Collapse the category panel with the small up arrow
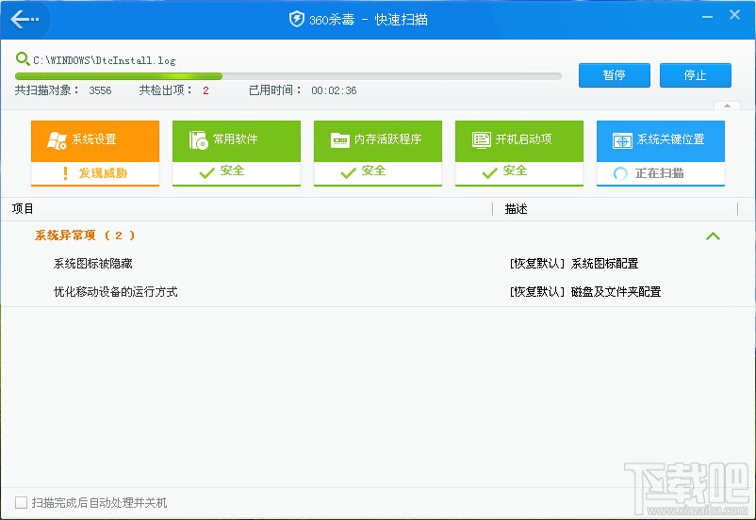756x520 pixels. pos(727,106)
